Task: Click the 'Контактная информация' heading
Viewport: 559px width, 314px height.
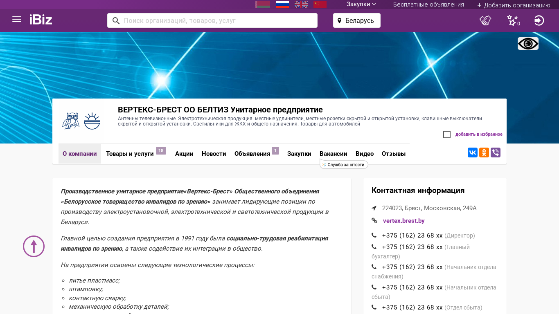Action: (x=418, y=190)
